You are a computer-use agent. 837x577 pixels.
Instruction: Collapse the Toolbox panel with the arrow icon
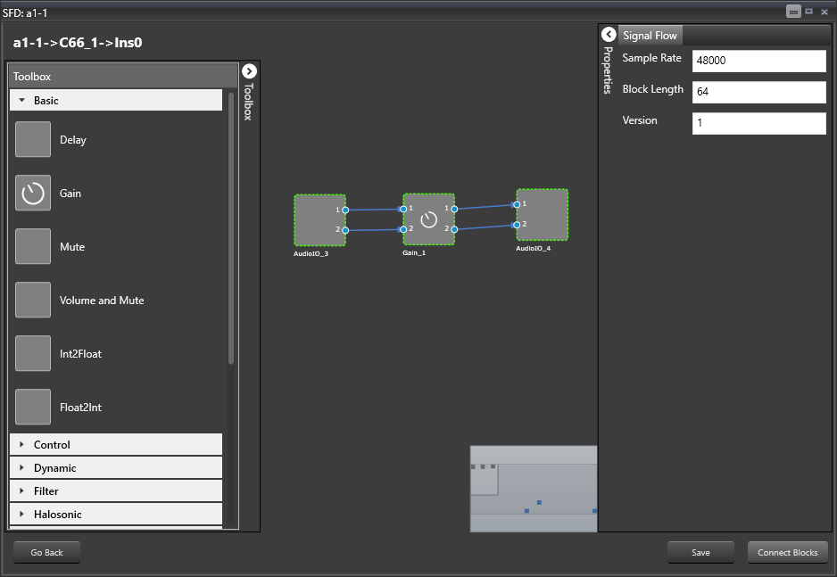(x=249, y=71)
